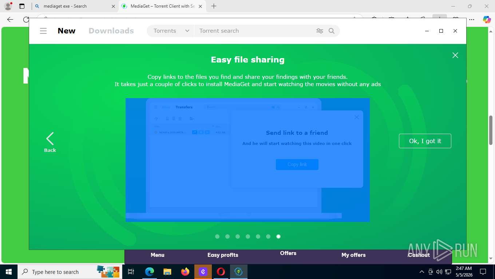Launch Firefox from the taskbar
The image size is (495, 279).
pyautogui.click(x=185, y=272)
